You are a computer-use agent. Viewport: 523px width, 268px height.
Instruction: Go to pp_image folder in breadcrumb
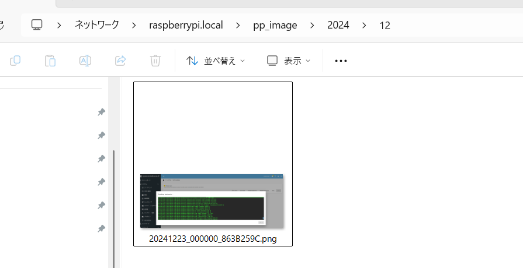(275, 26)
